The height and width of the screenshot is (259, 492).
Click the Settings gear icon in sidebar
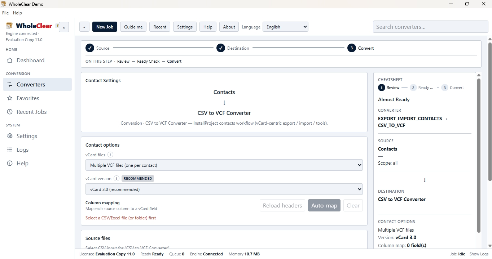pyautogui.click(x=10, y=136)
